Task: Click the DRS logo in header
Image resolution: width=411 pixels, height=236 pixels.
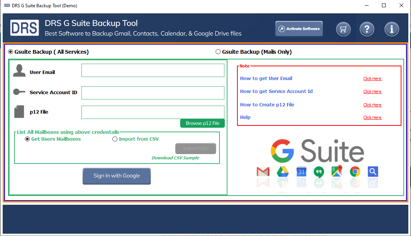Action: (x=24, y=28)
